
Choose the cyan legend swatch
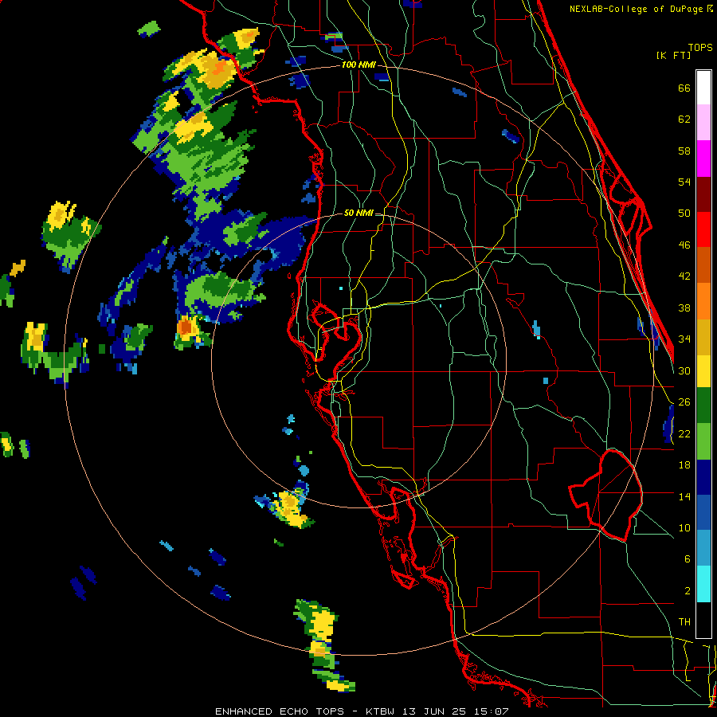pos(703,584)
